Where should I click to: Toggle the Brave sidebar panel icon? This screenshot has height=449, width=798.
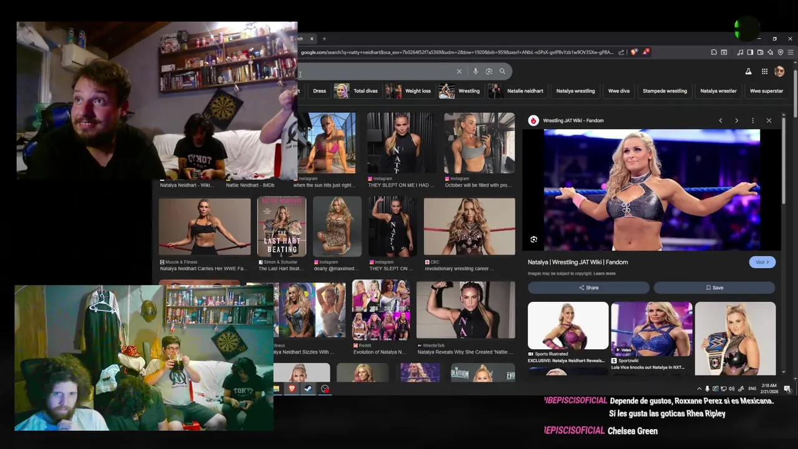pyautogui.click(x=750, y=52)
